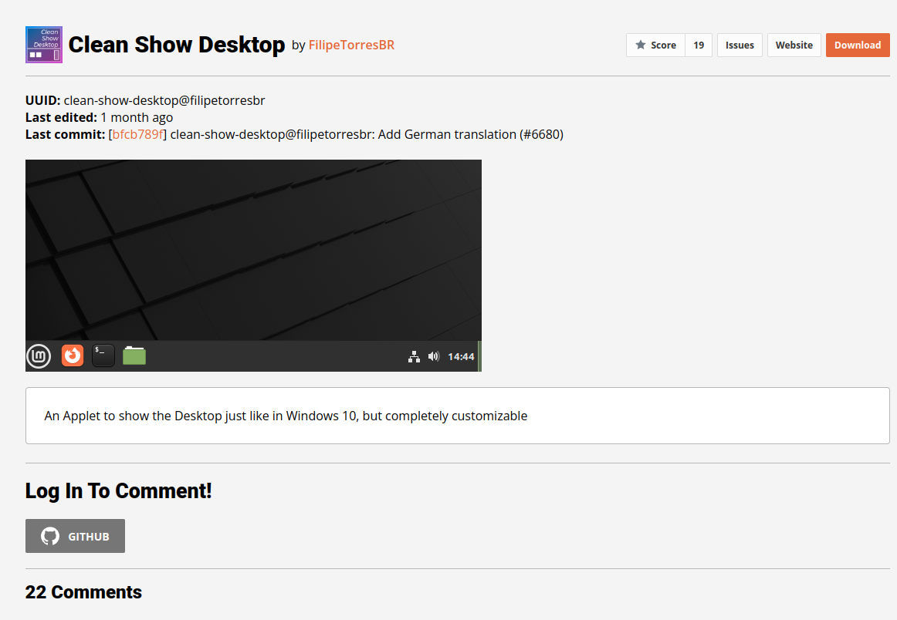Click the Clean Show Desktop applet logo
897x620 pixels.
pos(44,45)
